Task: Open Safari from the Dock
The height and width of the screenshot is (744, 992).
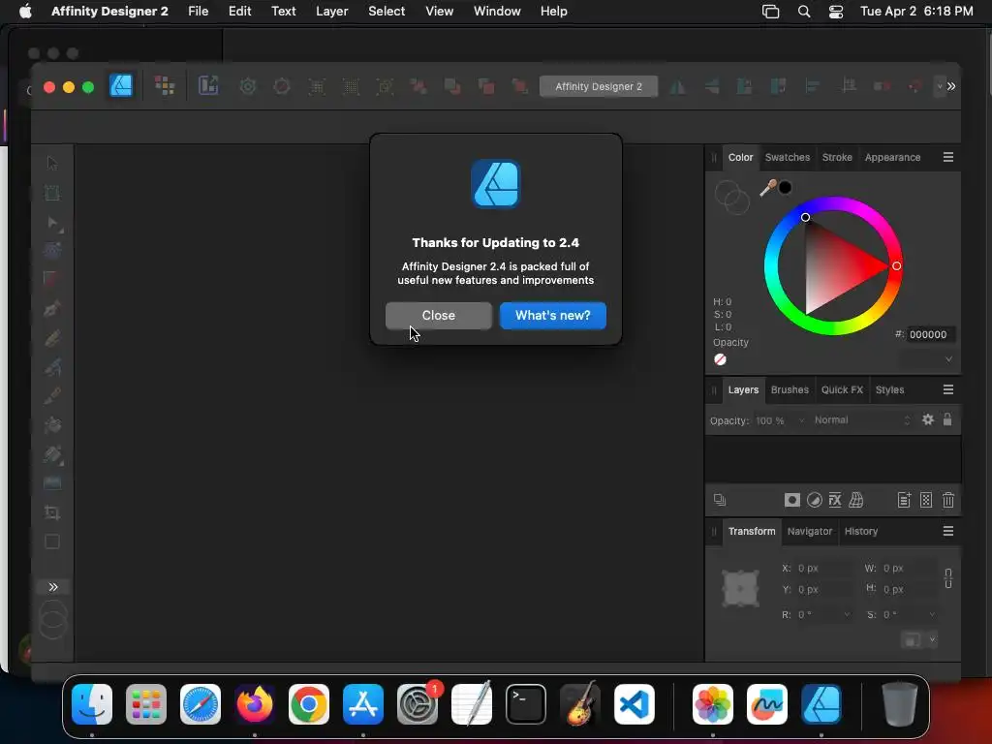Action: coord(201,704)
